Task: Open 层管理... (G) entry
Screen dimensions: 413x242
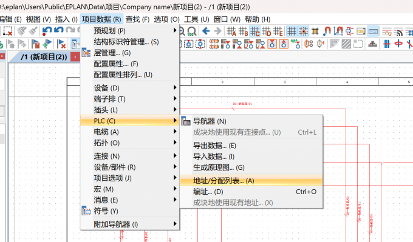Action: 130,53
